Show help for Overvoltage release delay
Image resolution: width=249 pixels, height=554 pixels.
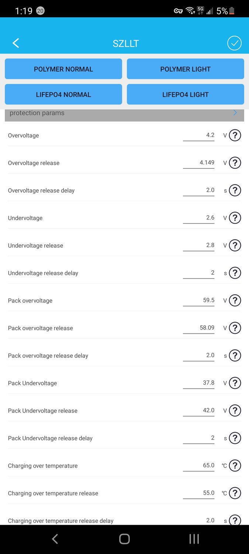tap(235, 191)
